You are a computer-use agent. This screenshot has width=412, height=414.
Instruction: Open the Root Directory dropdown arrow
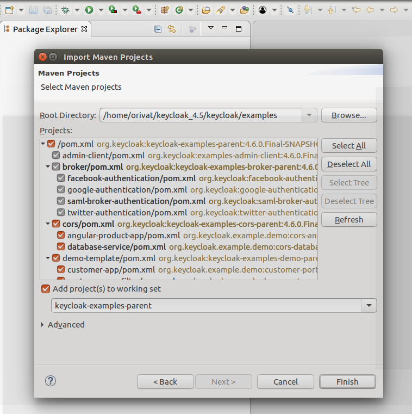[309, 115]
